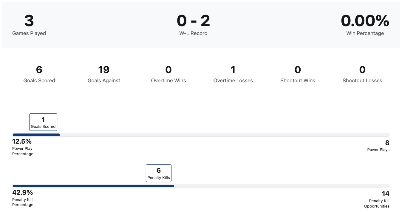Click the Power Plays total of 8
Viewport: 402px width, 212px height.
point(387,143)
